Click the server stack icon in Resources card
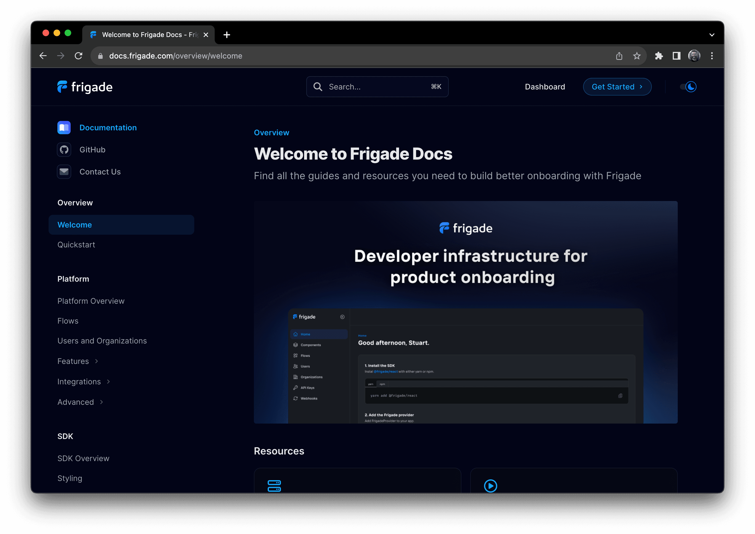755x534 pixels. coord(274,486)
